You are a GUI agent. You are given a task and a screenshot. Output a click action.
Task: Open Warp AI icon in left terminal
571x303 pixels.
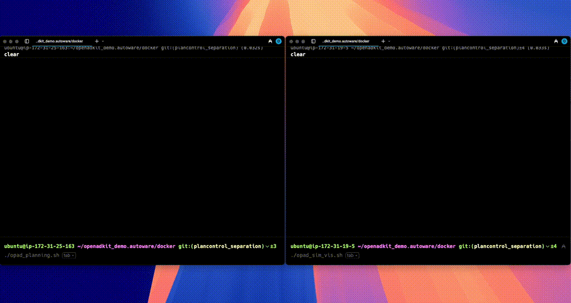[x=270, y=41]
